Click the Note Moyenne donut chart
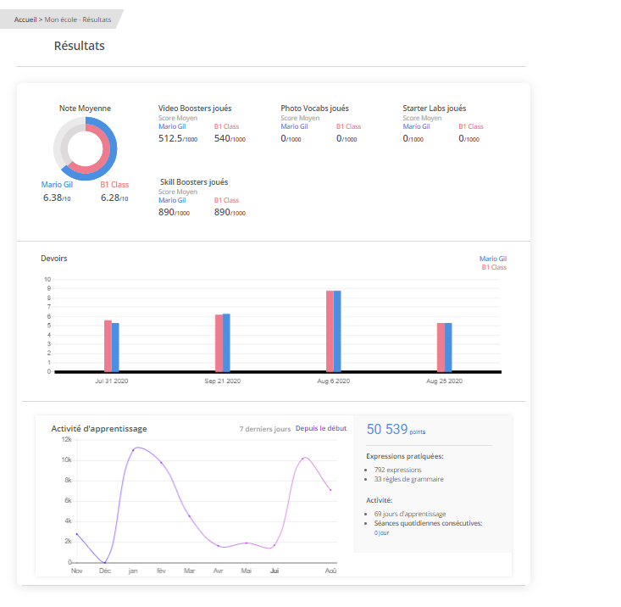621x607 pixels. point(86,148)
